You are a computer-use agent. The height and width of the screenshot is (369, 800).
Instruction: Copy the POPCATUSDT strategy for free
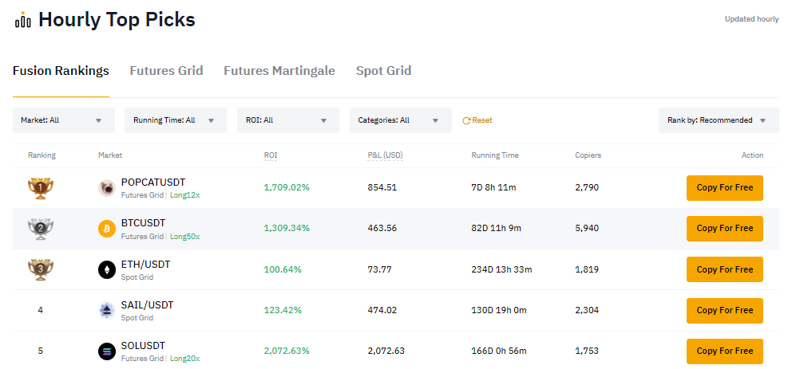point(724,188)
